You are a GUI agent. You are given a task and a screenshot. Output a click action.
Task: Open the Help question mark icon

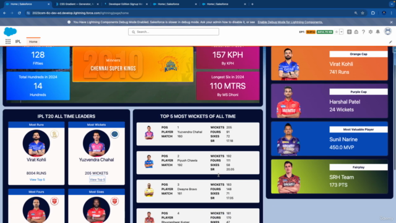[x=363, y=32]
